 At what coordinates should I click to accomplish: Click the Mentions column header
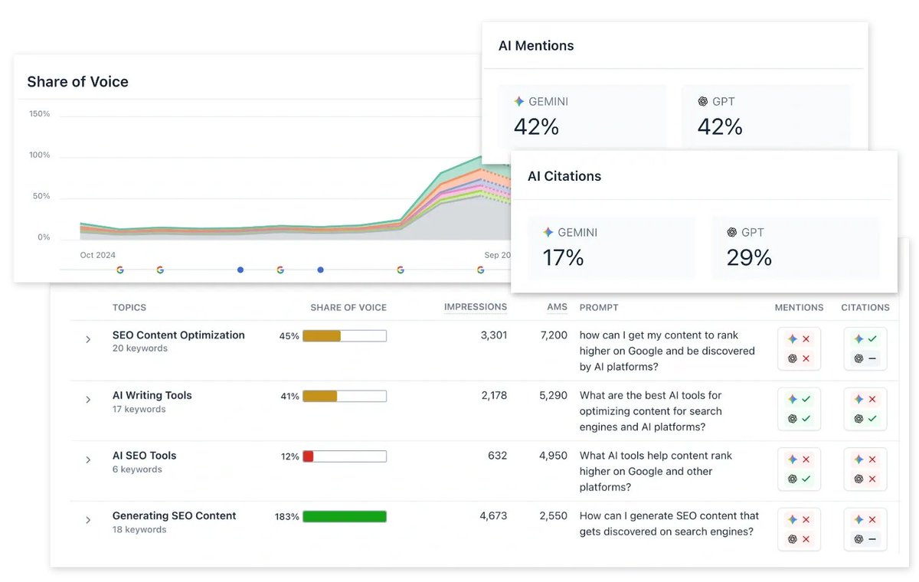[x=800, y=308]
